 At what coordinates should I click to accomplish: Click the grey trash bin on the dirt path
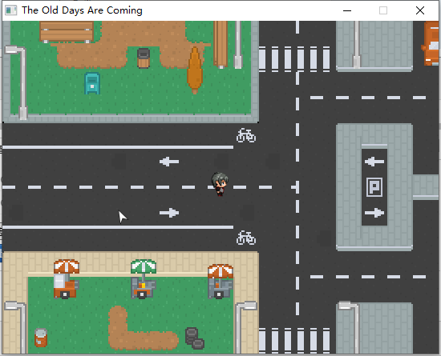[x=144, y=58]
